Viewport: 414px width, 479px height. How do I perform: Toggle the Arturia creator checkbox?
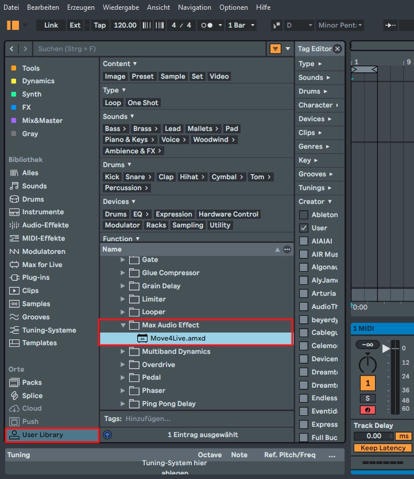click(304, 293)
